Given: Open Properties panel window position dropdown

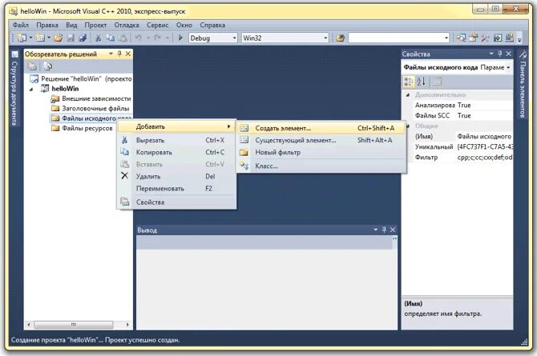Looking at the screenshot, I should (x=491, y=54).
